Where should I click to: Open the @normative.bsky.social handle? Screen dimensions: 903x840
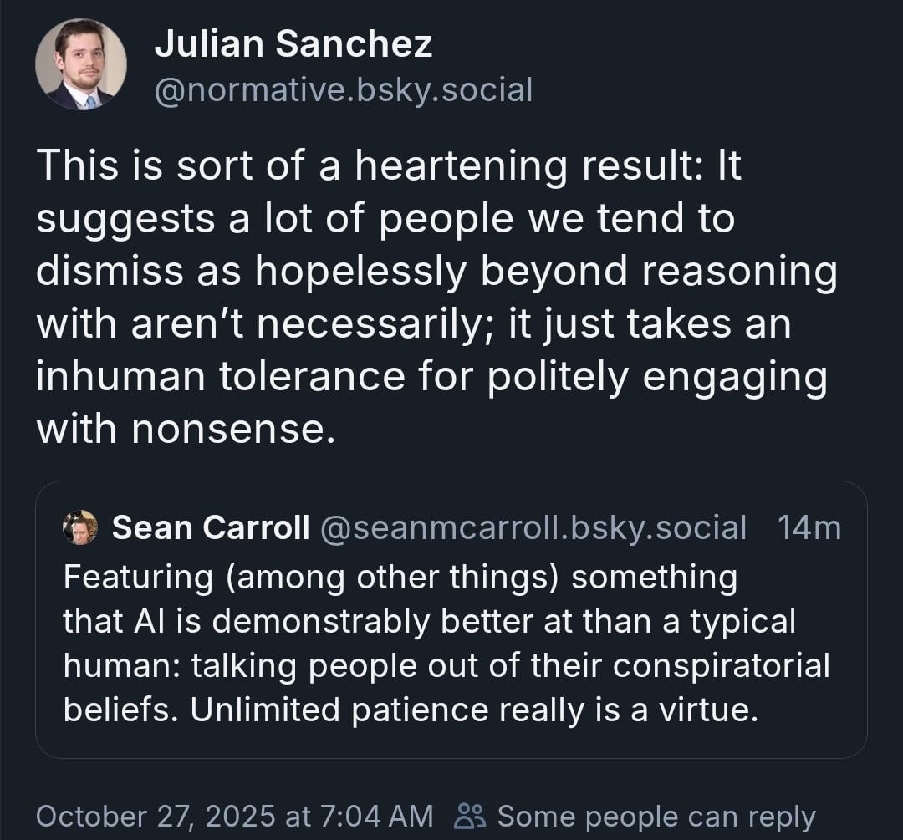343,89
